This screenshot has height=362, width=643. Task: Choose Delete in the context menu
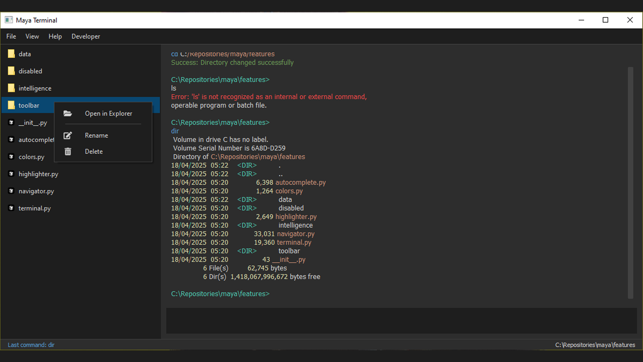pyautogui.click(x=103, y=152)
